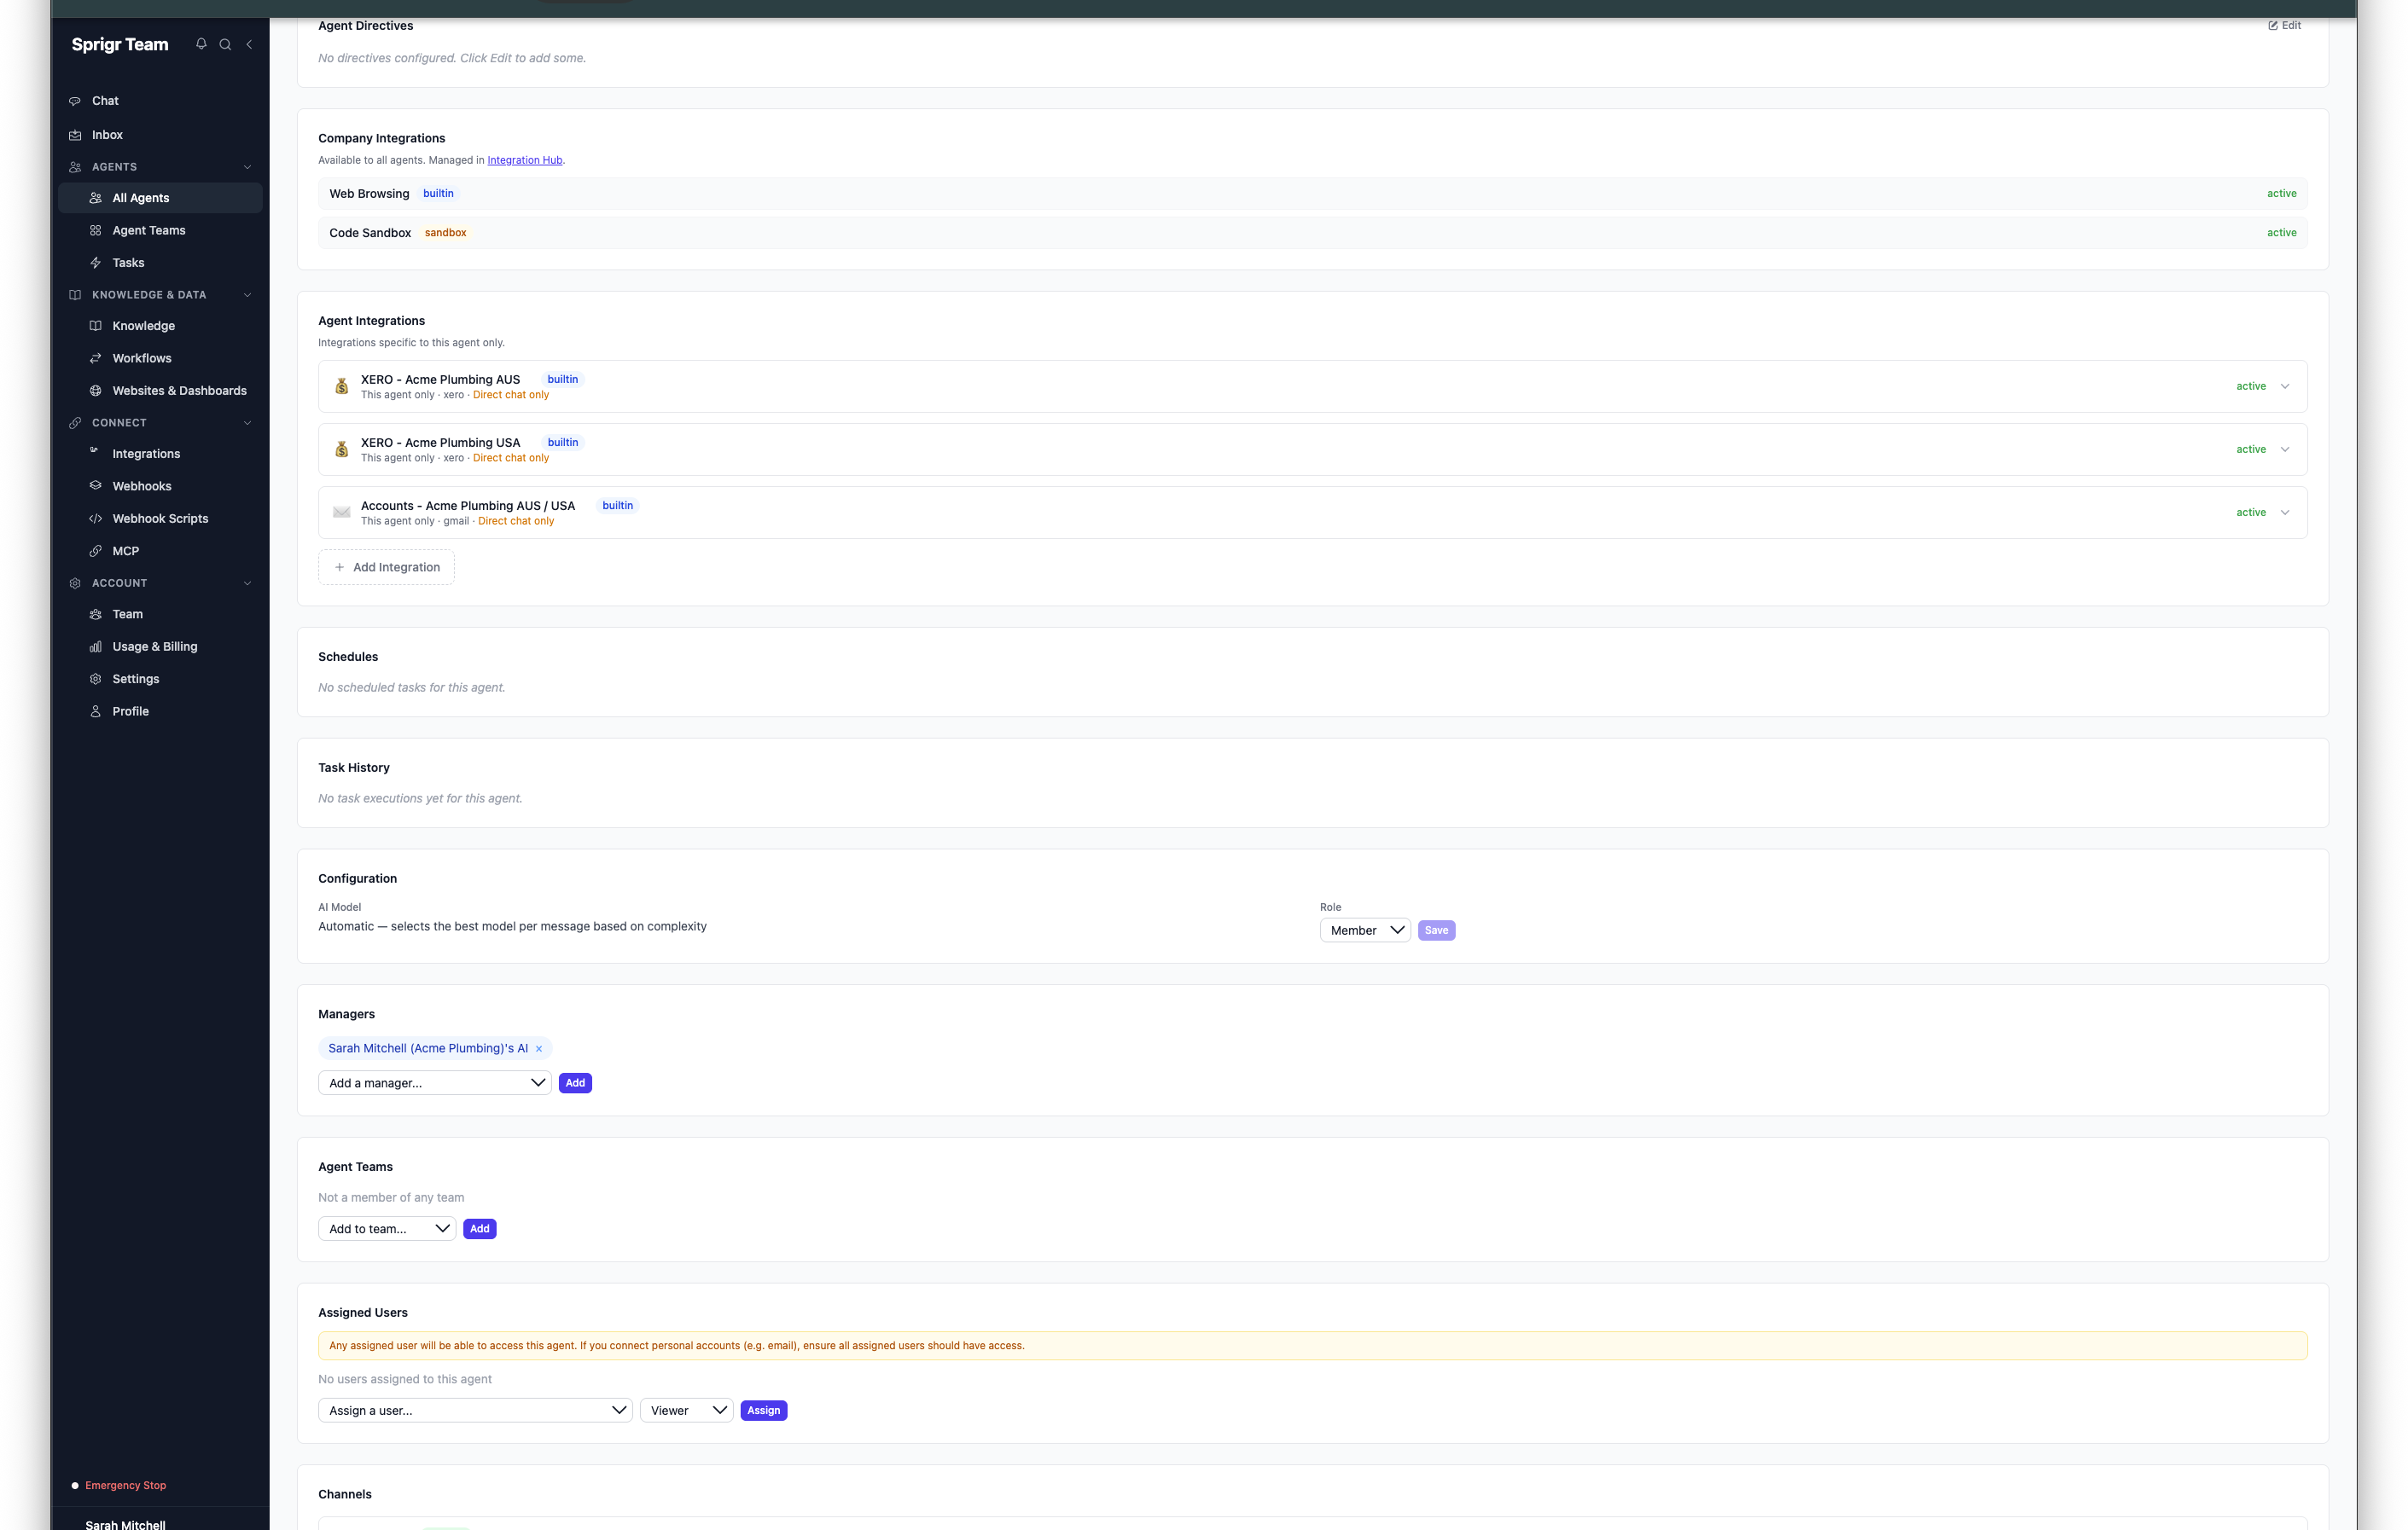The image size is (2408, 1530).
Task: Open the Inbox
Action: (x=107, y=134)
